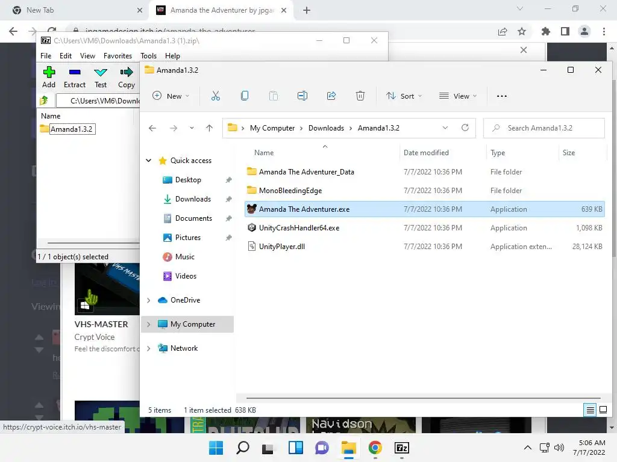Open Chrome side panel icon
Image resolution: width=617 pixels, height=462 pixels.
click(x=565, y=31)
